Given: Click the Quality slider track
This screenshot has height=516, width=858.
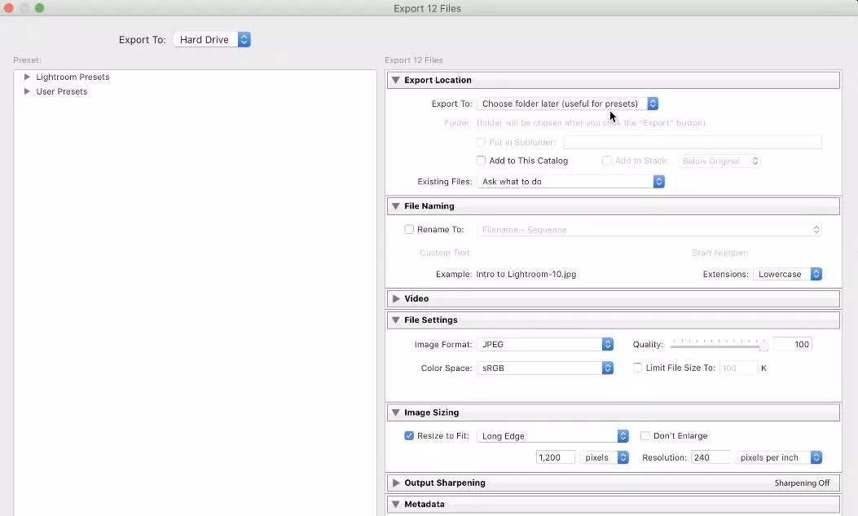Looking at the screenshot, I should 717,346.
